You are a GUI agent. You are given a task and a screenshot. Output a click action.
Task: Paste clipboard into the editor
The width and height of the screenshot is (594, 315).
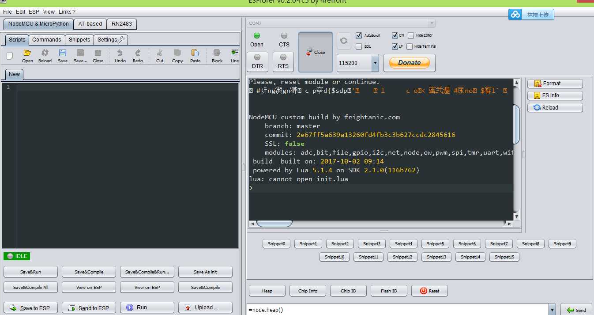tap(195, 56)
